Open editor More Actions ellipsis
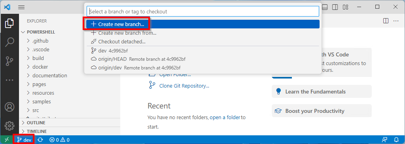Viewport: 405px width, 144px height. pos(396,21)
